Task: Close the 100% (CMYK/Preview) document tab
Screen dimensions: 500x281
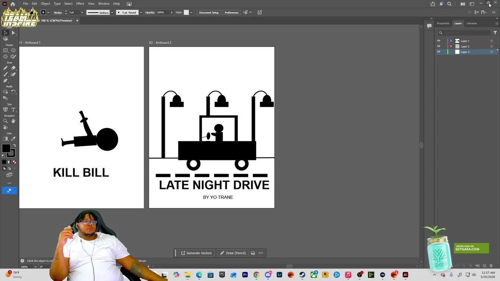Action: click(x=77, y=21)
